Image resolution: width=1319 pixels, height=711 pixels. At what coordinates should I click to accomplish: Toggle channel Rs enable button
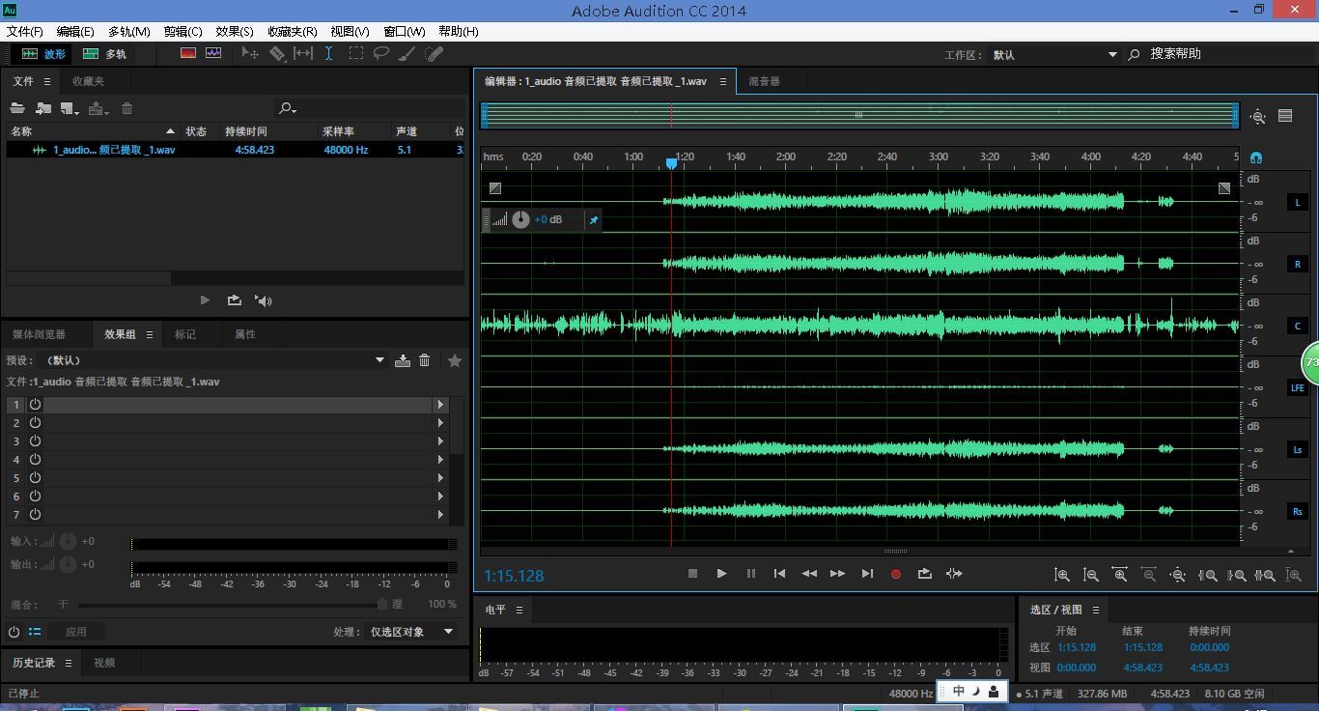(1297, 511)
